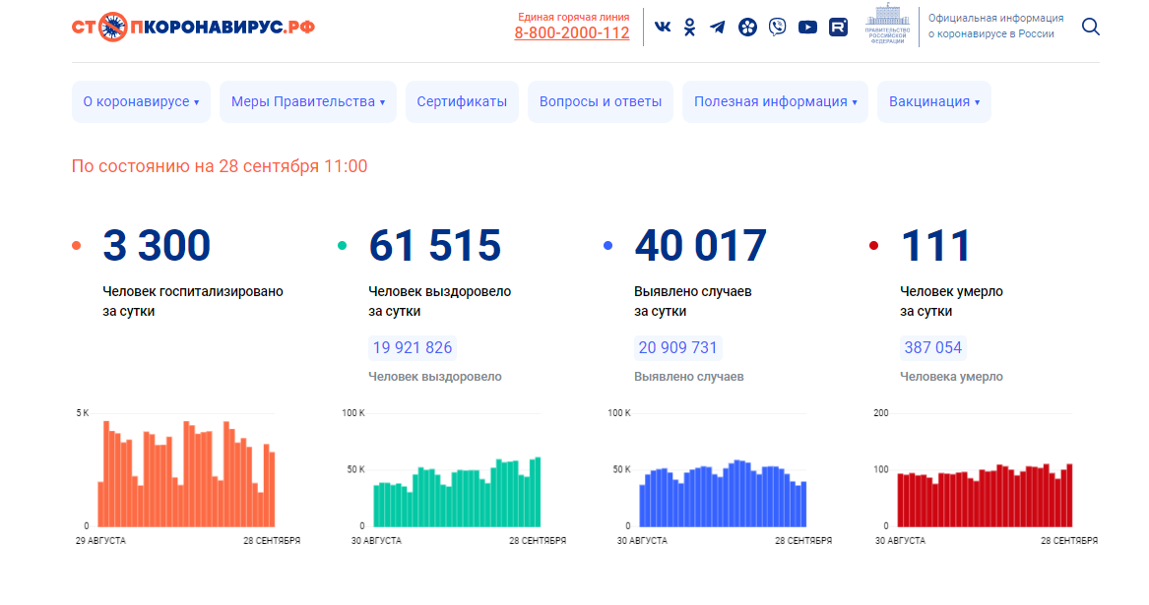
Task: Click the total cases 20 909 731 badge
Action: pos(677,347)
